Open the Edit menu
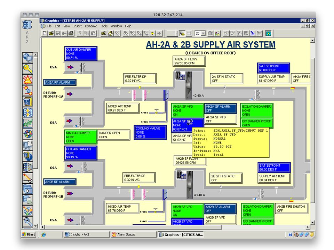Screen dimensions: 334x250 coord(57,26)
